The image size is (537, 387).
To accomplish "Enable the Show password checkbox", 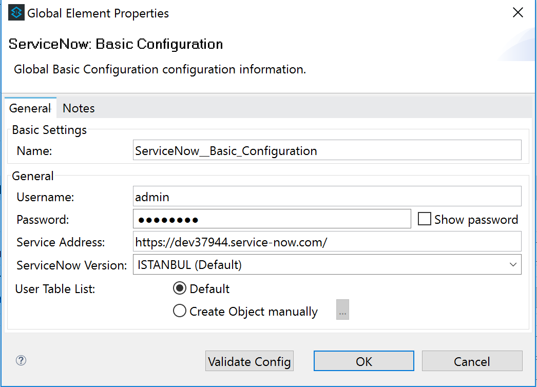I will (x=425, y=219).
